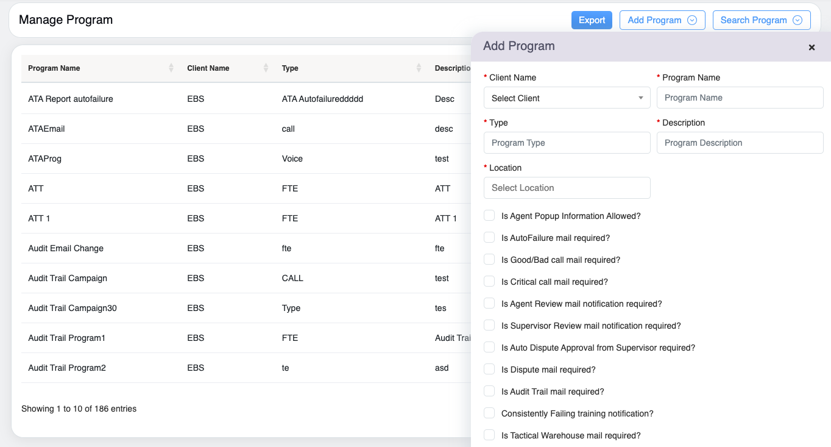Focus the Program Type text field
Image resolution: width=831 pixels, height=447 pixels.
pos(567,143)
